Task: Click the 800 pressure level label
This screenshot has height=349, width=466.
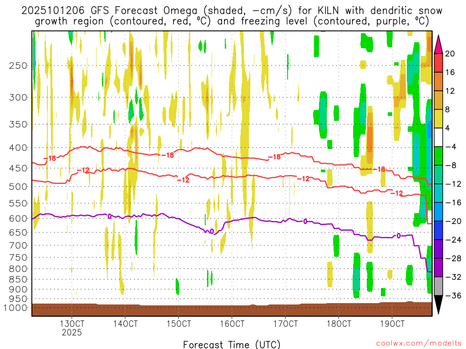Action: point(18,269)
